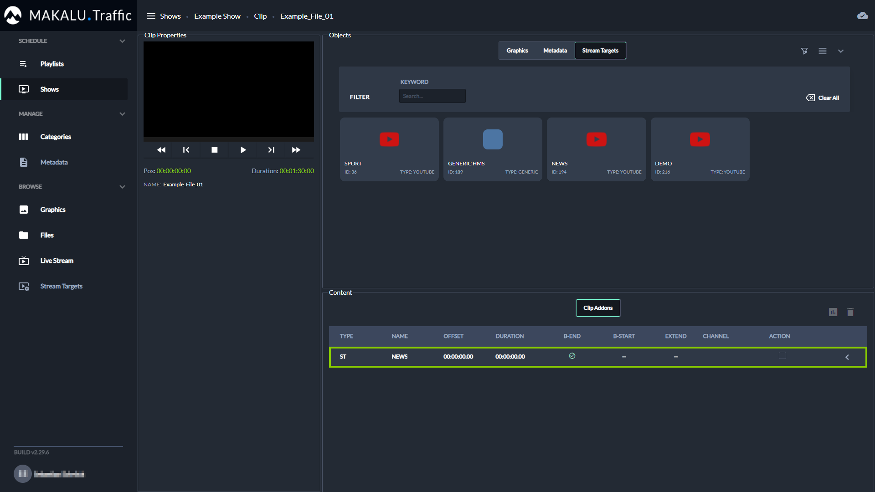The image size is (875, 492).
Task: Collapse the Schedule sidebar section
Action: pos(122,41)
